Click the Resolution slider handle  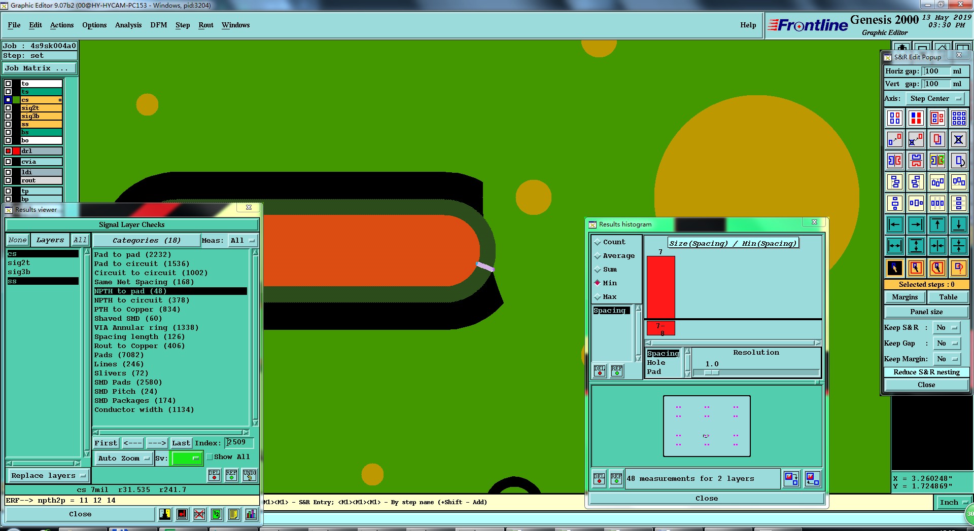(712, 373)
